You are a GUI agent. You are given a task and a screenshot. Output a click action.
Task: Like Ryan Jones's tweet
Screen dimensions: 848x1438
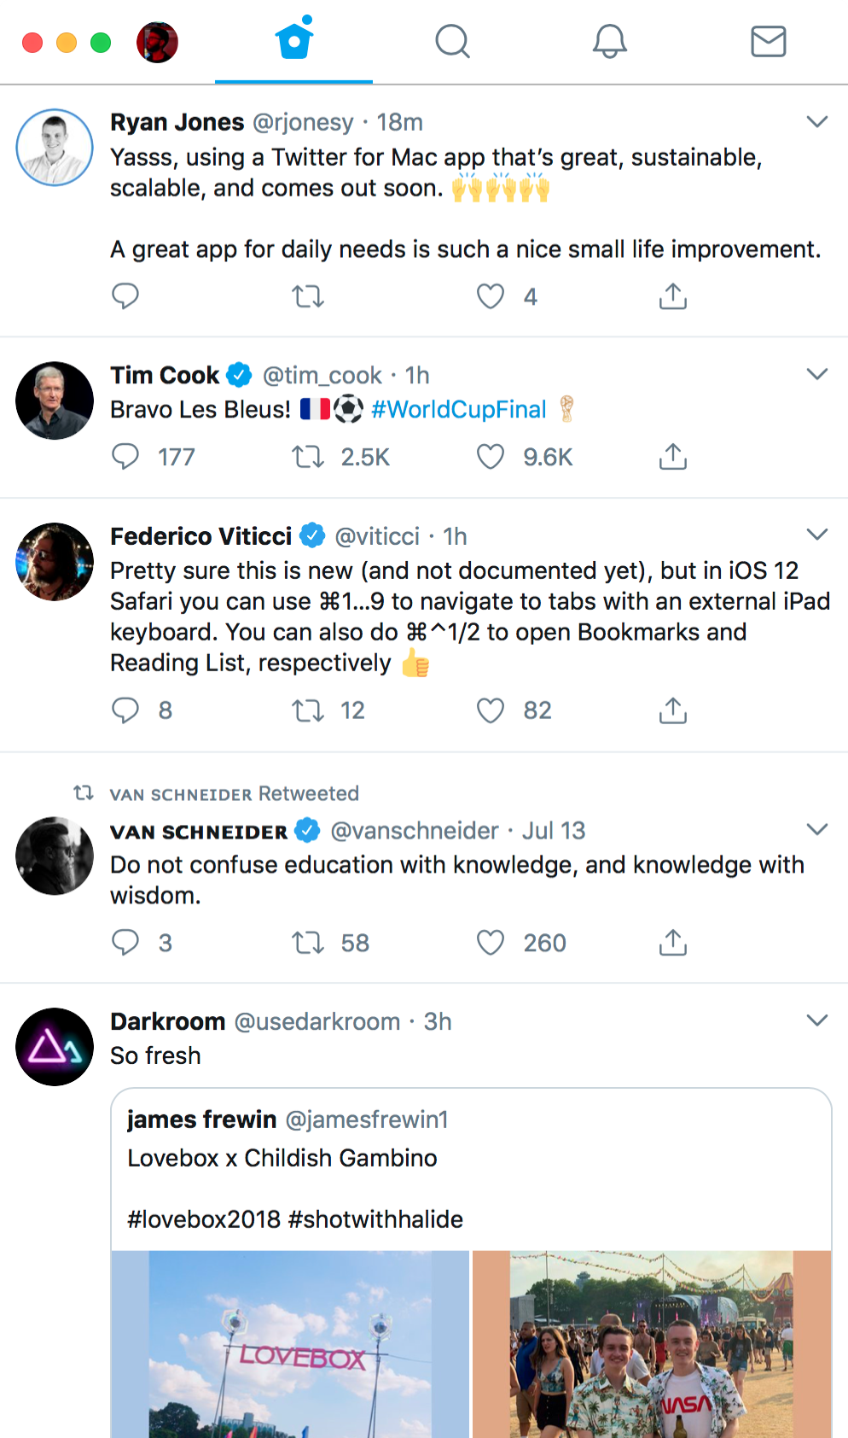point(491,296)
